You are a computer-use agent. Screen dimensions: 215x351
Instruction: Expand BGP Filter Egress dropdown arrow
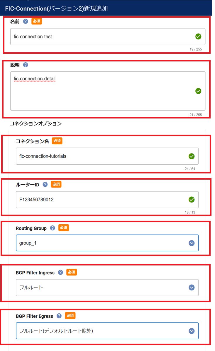coord(192,331)
